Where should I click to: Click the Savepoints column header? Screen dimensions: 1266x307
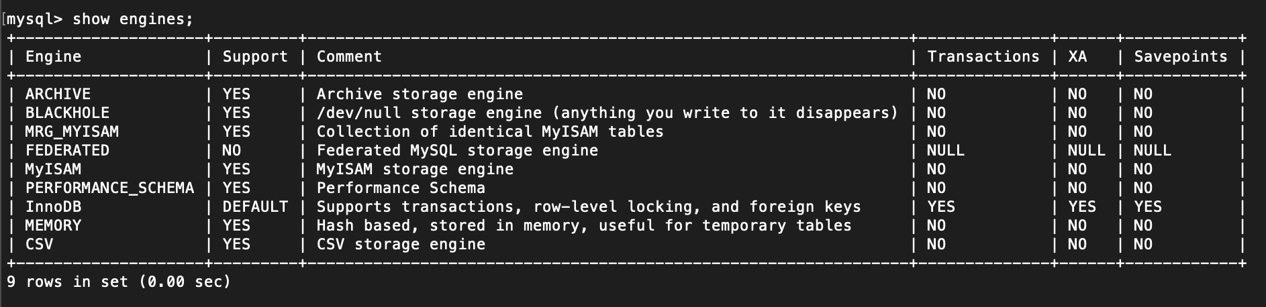(1180, 57)
